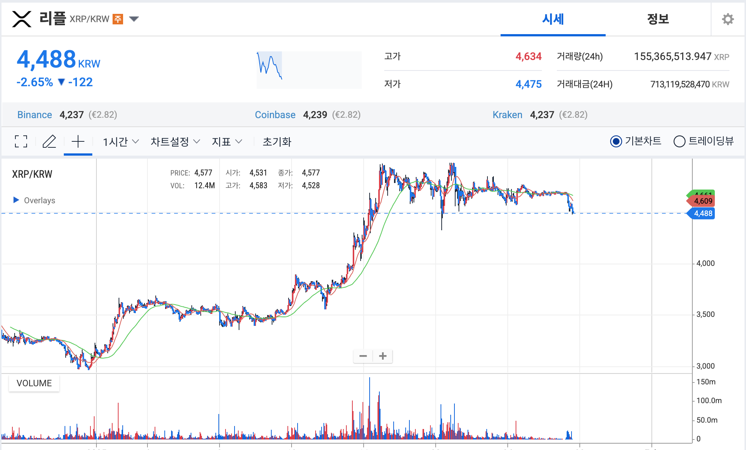Click the add indicator plus icon
Image resolution: width=746 pixels, height=450 pixels.
tap(78, 142)
